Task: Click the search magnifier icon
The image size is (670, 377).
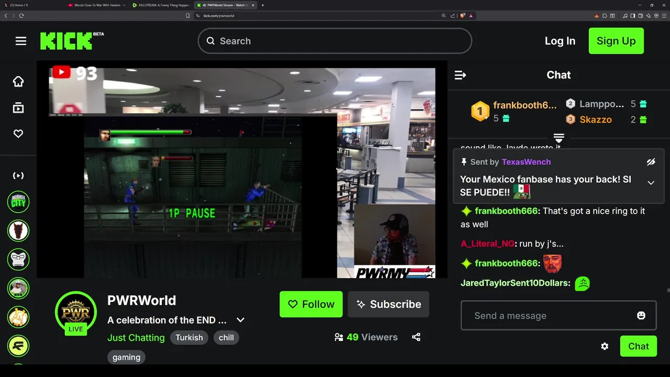Action: tap(210, 41)
